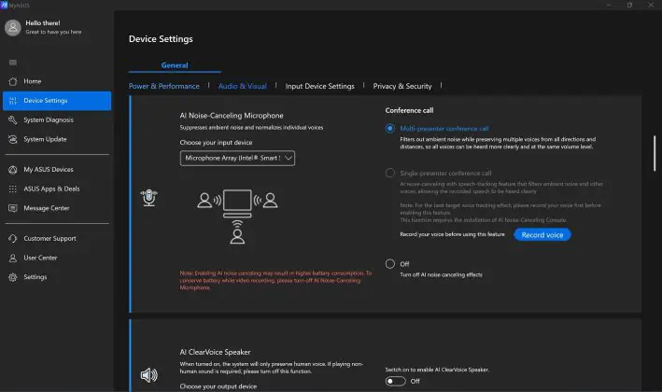This screenshot has width=662, height=392.
Task: Click the AI ClearVoice speaker icon
Action: (x=149, y=374)
